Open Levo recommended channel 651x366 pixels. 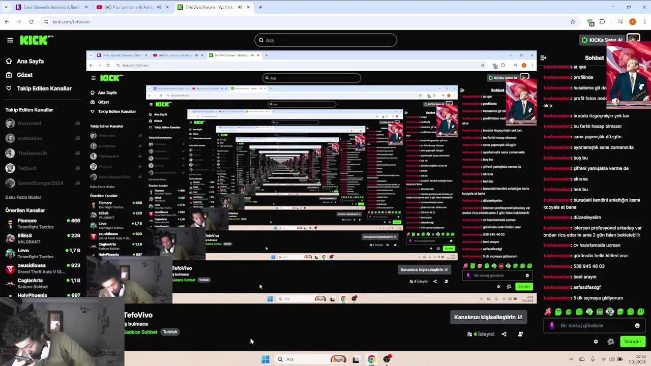[x=43, y=253]
